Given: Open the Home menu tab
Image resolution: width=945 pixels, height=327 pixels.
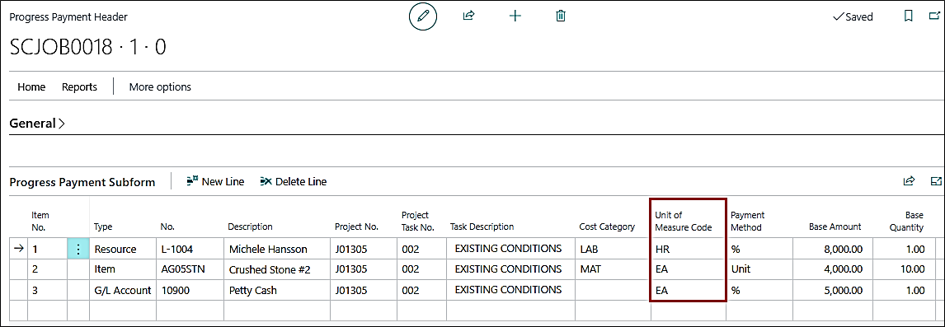Looking at the screenshot, I should point(31,86).
